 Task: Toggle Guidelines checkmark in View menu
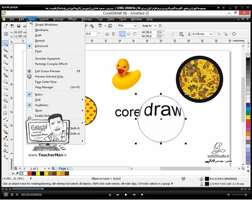29,105
